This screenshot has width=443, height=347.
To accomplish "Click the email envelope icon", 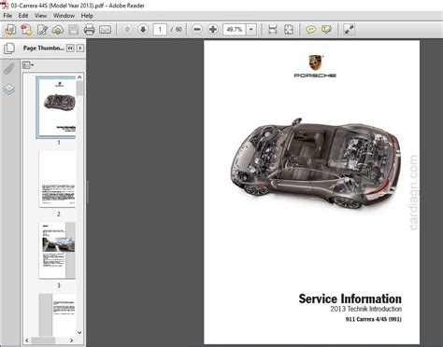I will 105,30.
